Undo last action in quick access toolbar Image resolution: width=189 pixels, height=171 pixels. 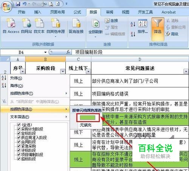click(x=25, y=4)
